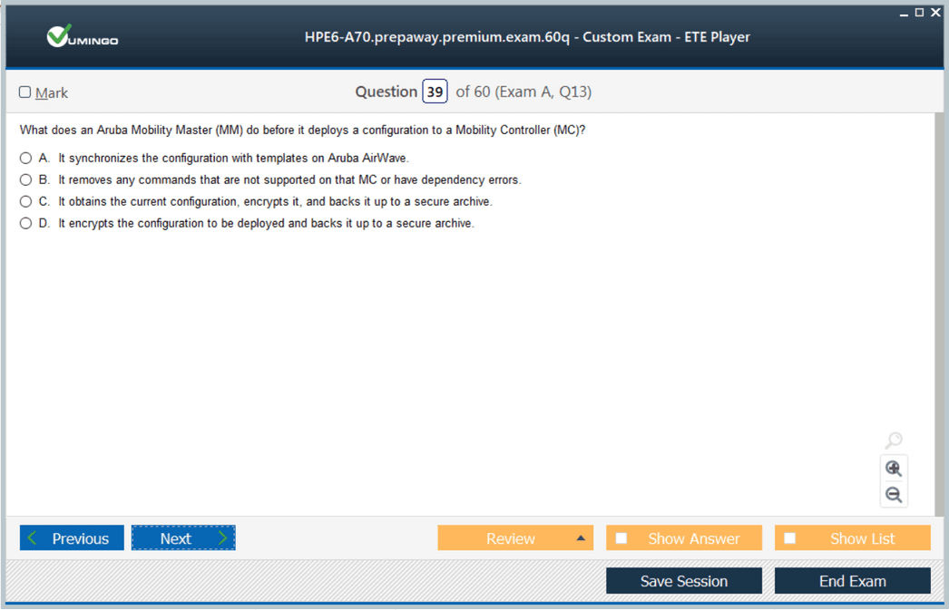Close the ETE Player window

935,13
